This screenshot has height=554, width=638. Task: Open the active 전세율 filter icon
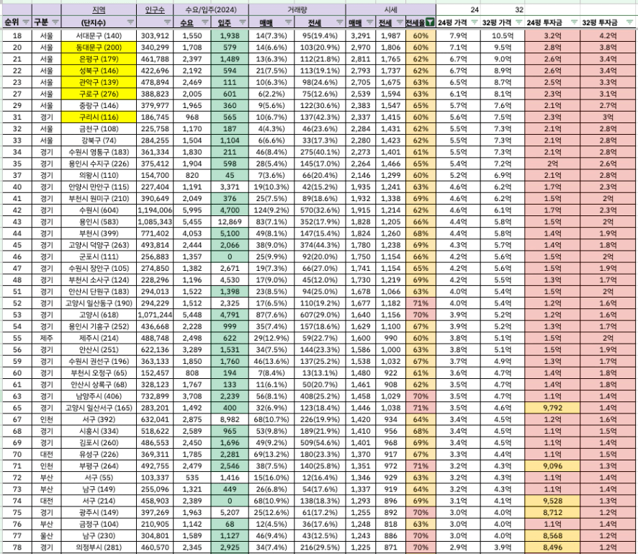[x=430, y=22]
